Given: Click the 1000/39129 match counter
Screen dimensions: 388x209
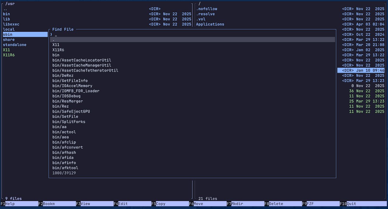Looking at the screenshot, I should pyautogui.click(x=64, y=173).
